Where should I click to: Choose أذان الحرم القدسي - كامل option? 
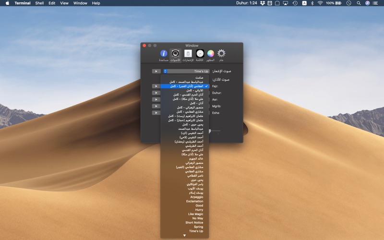[x=185, y=95]
